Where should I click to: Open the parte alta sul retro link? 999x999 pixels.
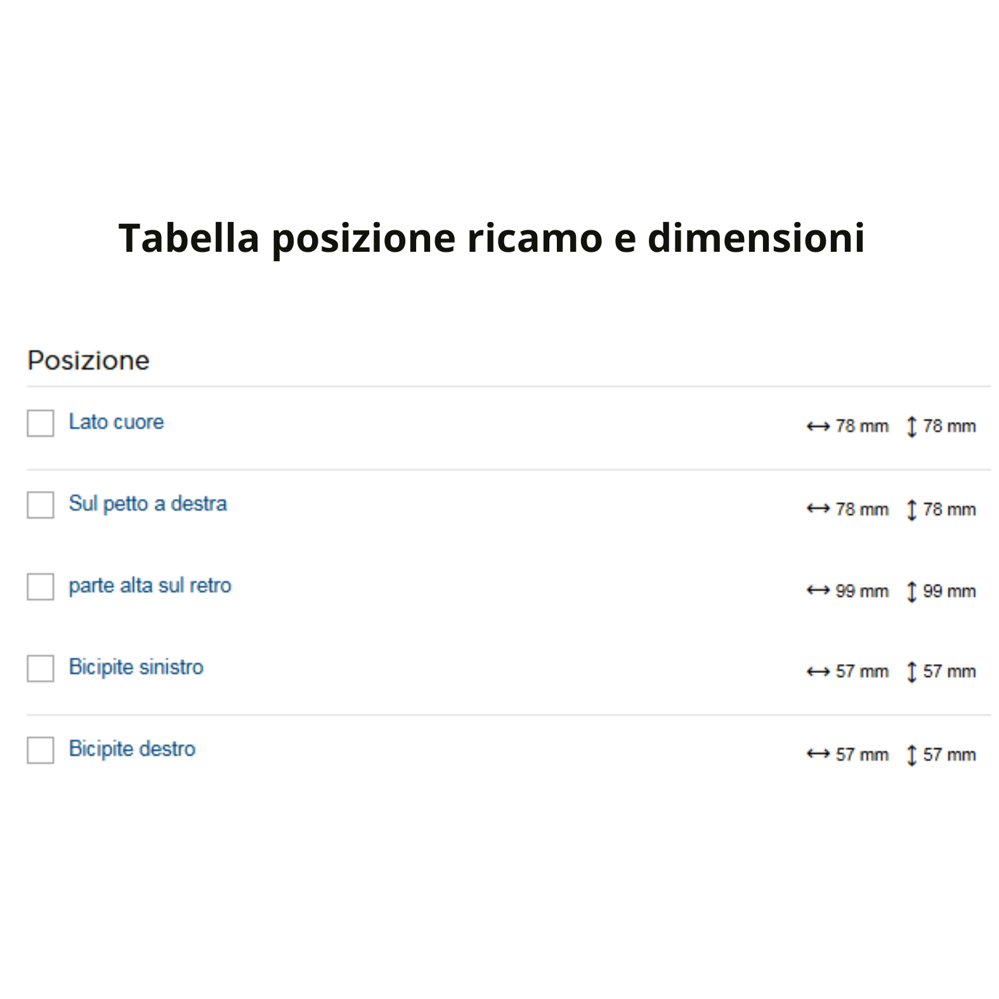[x=150, y=585]
